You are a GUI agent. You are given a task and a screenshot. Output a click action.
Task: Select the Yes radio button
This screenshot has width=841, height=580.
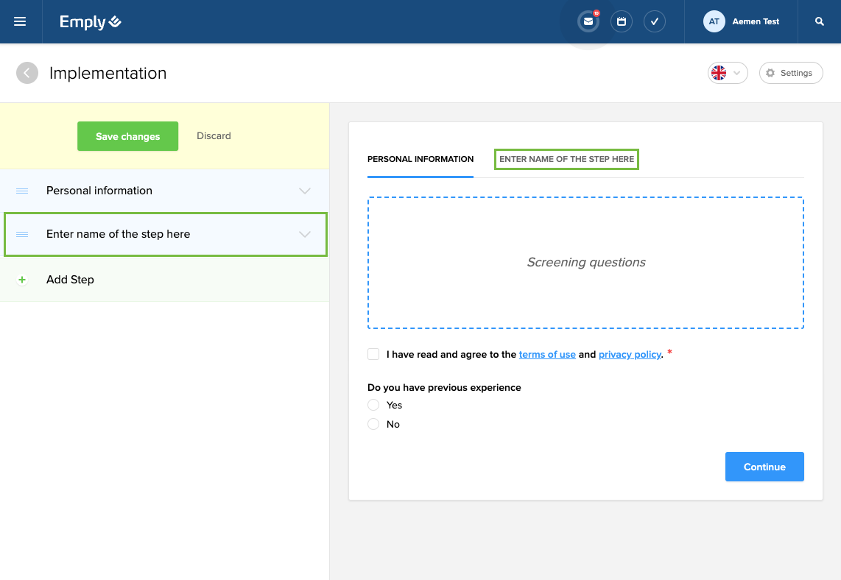click(373, 405)
